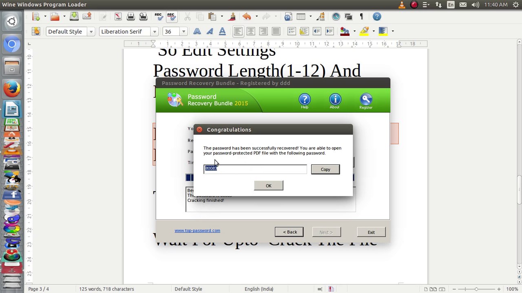Image resolution: width=522 pixels, height=293 pixels.
Task: Open the sound volume indicator
Action: click(x=475, y=5)
